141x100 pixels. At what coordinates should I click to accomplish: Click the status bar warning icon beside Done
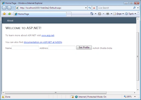point(3,97)
